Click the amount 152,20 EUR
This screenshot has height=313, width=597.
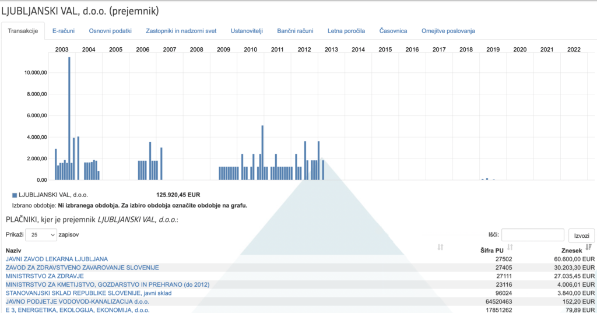coord(580,301)
